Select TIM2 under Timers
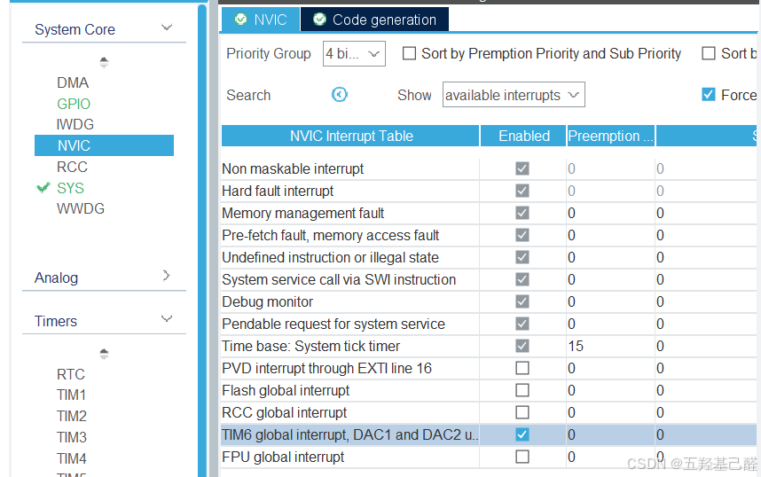Screen dimensions: 761x477 pyautogui.click(x=71, y=417)
